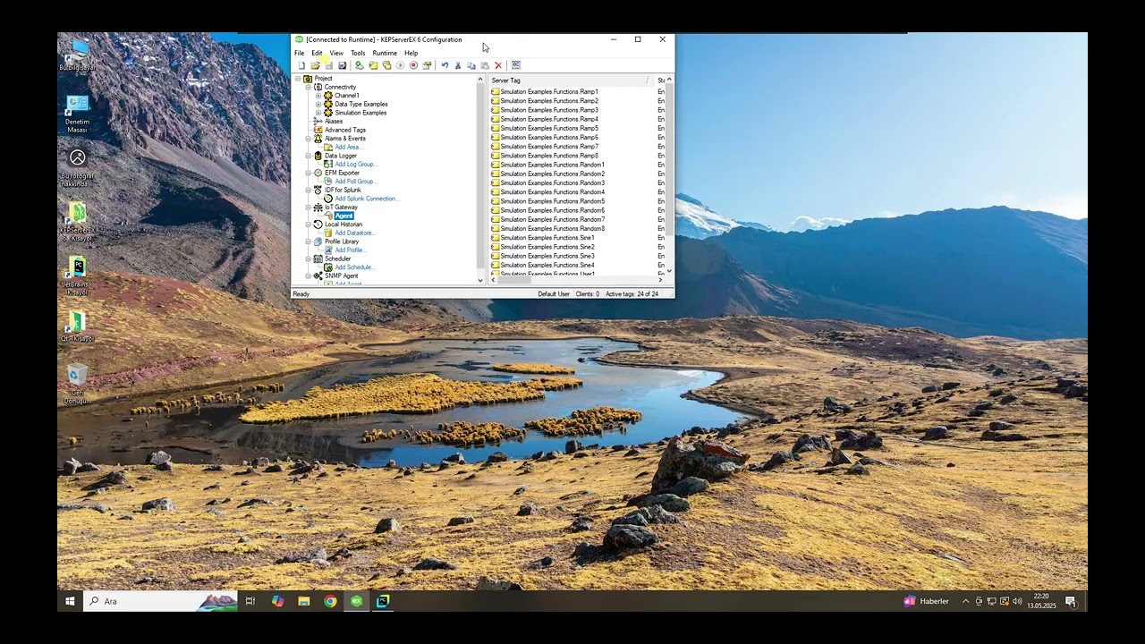
Task: Open the Geri Dönüşüm recycle bin icon
Action: [x=78, y=384]
